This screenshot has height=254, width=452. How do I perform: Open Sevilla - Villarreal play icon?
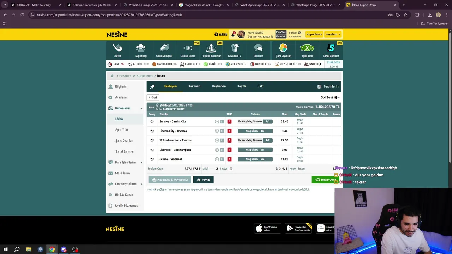[x=217, y=159]
